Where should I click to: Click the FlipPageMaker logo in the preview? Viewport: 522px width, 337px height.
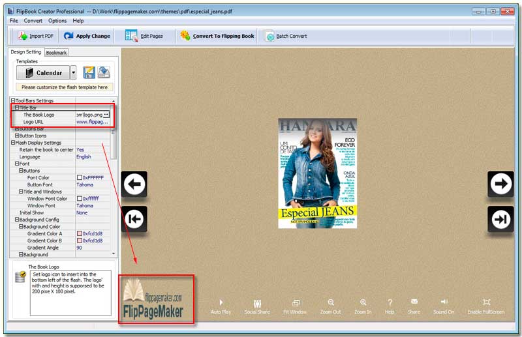click(153, 299)
